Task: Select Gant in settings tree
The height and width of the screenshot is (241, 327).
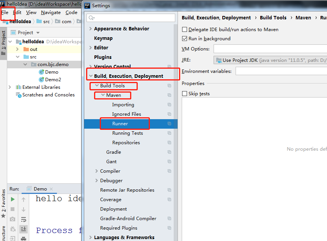Action: pos(112,162)
